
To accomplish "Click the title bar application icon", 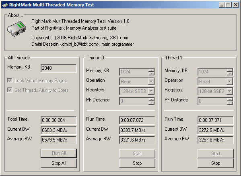I will pos(5,5).
